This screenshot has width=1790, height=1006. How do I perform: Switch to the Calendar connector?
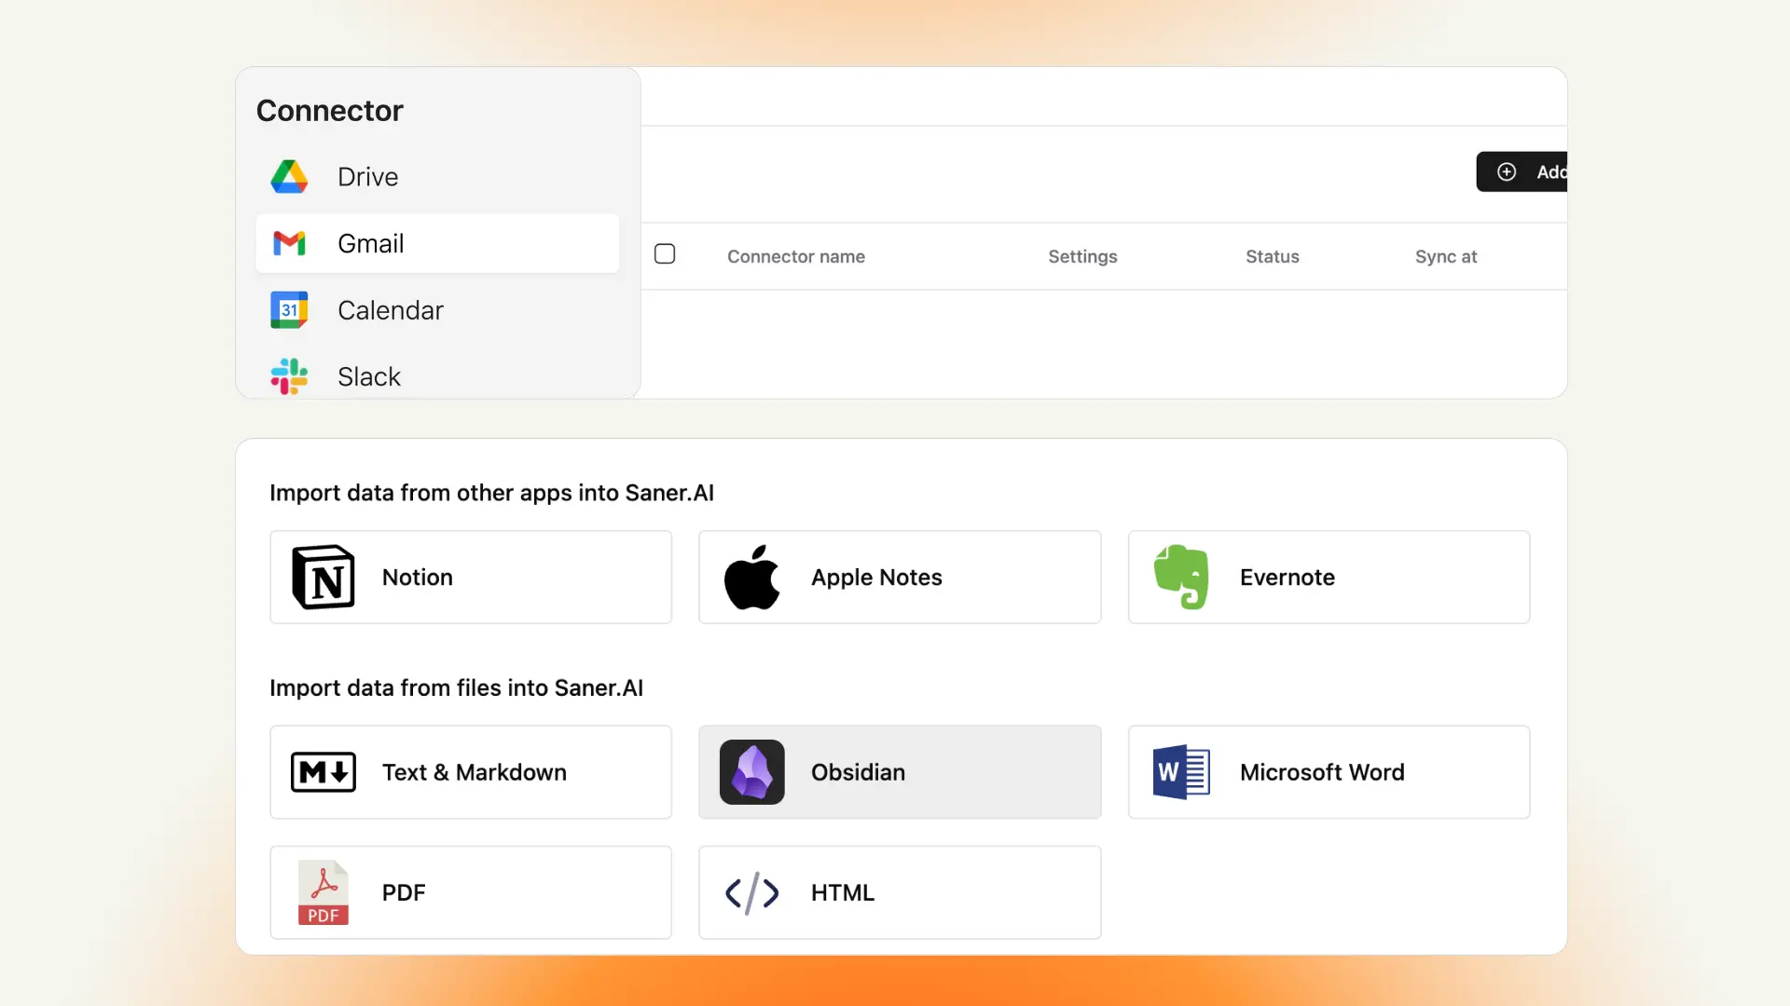coord(437,310)
